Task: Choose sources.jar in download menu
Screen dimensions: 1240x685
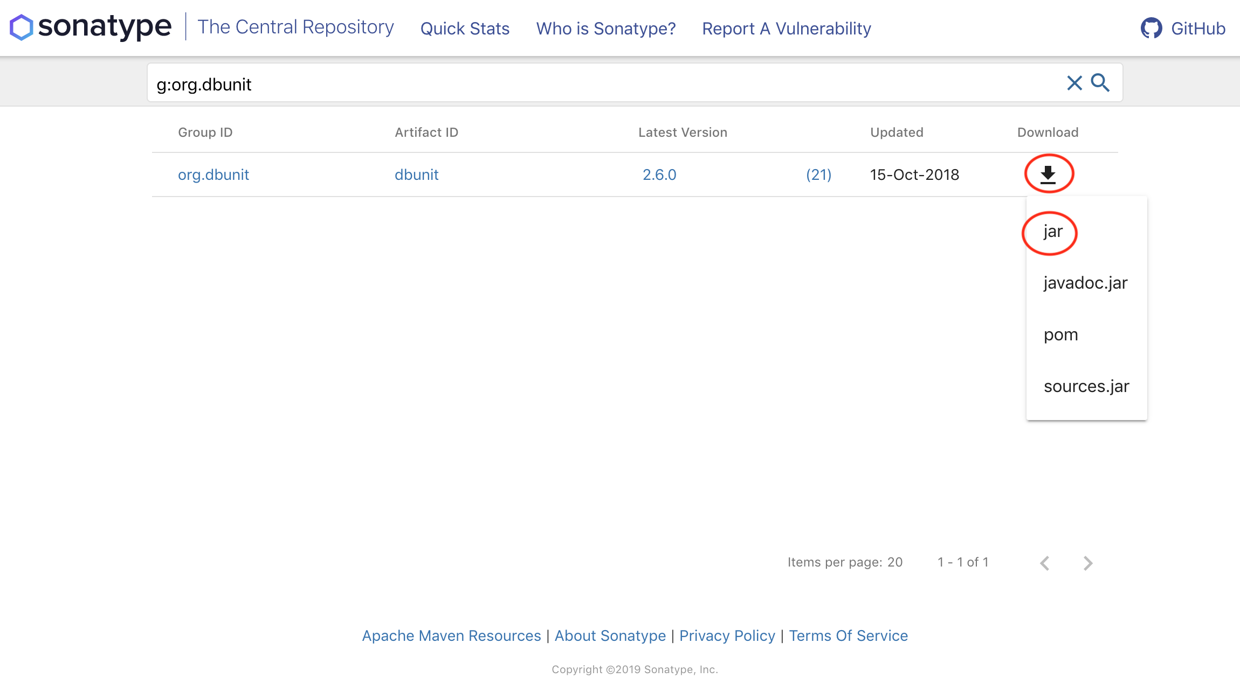Action: click(x=1086, y=386)
